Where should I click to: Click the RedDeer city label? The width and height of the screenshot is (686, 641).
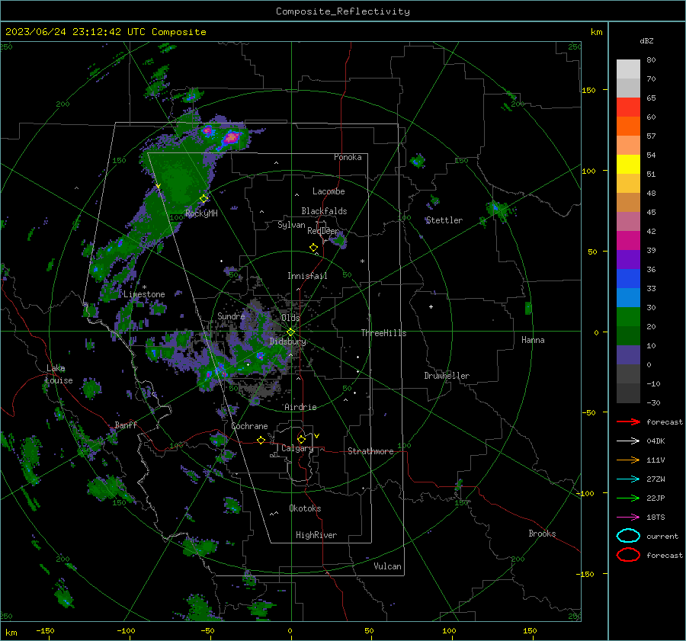pos(323,231)
